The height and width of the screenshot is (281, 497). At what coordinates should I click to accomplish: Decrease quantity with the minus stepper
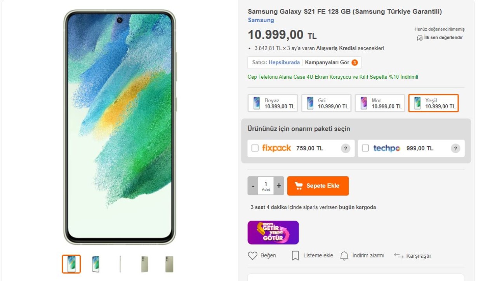click(253, 186)
